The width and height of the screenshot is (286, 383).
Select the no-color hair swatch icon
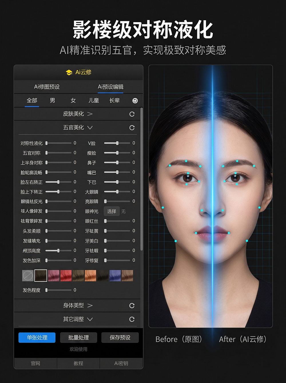click(x=28, y=276)
